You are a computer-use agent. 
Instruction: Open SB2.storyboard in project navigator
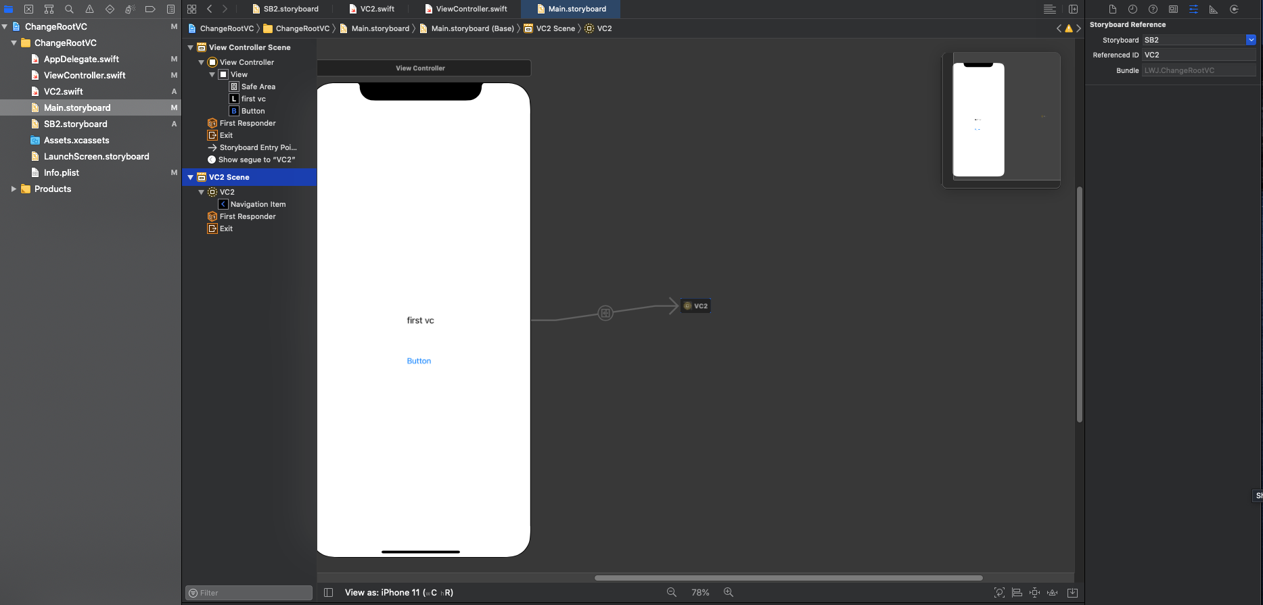coord(75,124)
